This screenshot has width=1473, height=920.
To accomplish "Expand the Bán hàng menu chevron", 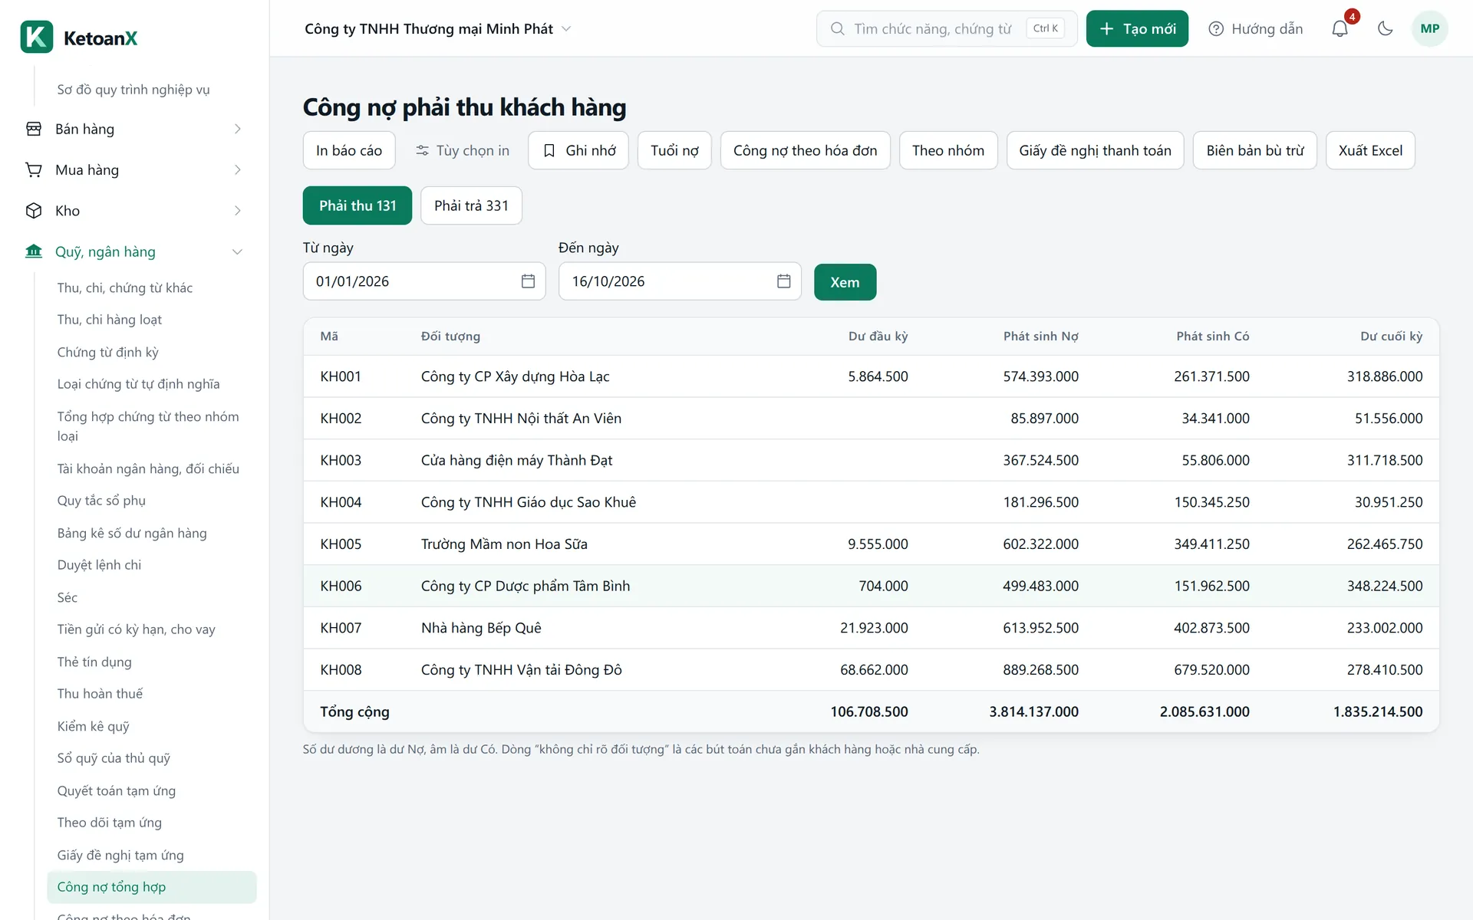I will (237, 129).
